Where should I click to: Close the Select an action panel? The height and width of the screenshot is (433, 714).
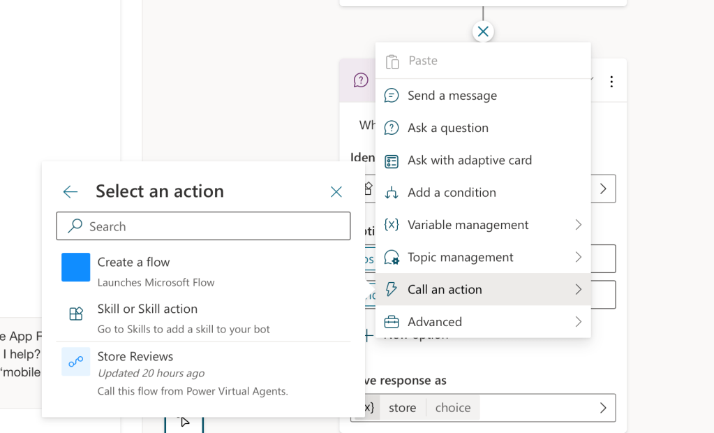tap(336, 192)
